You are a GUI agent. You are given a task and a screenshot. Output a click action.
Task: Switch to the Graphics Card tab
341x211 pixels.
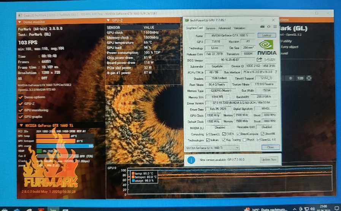(x=194, y=28)
